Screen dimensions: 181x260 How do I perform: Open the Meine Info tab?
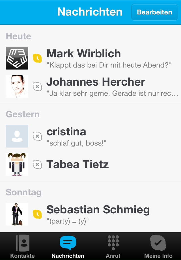(158, 246)
